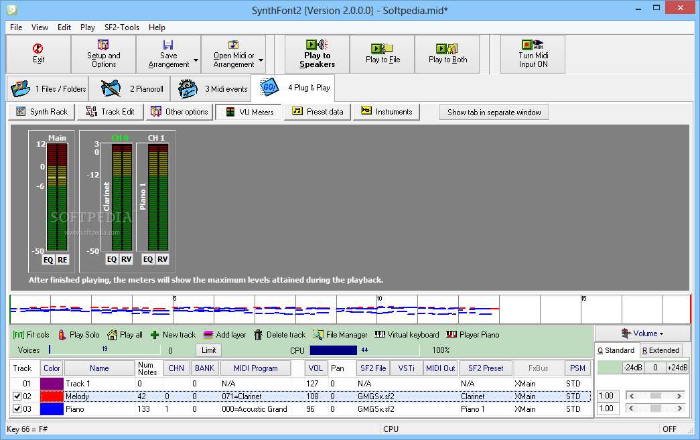Toggle EQ on the Main meter

tap(48, 260)
